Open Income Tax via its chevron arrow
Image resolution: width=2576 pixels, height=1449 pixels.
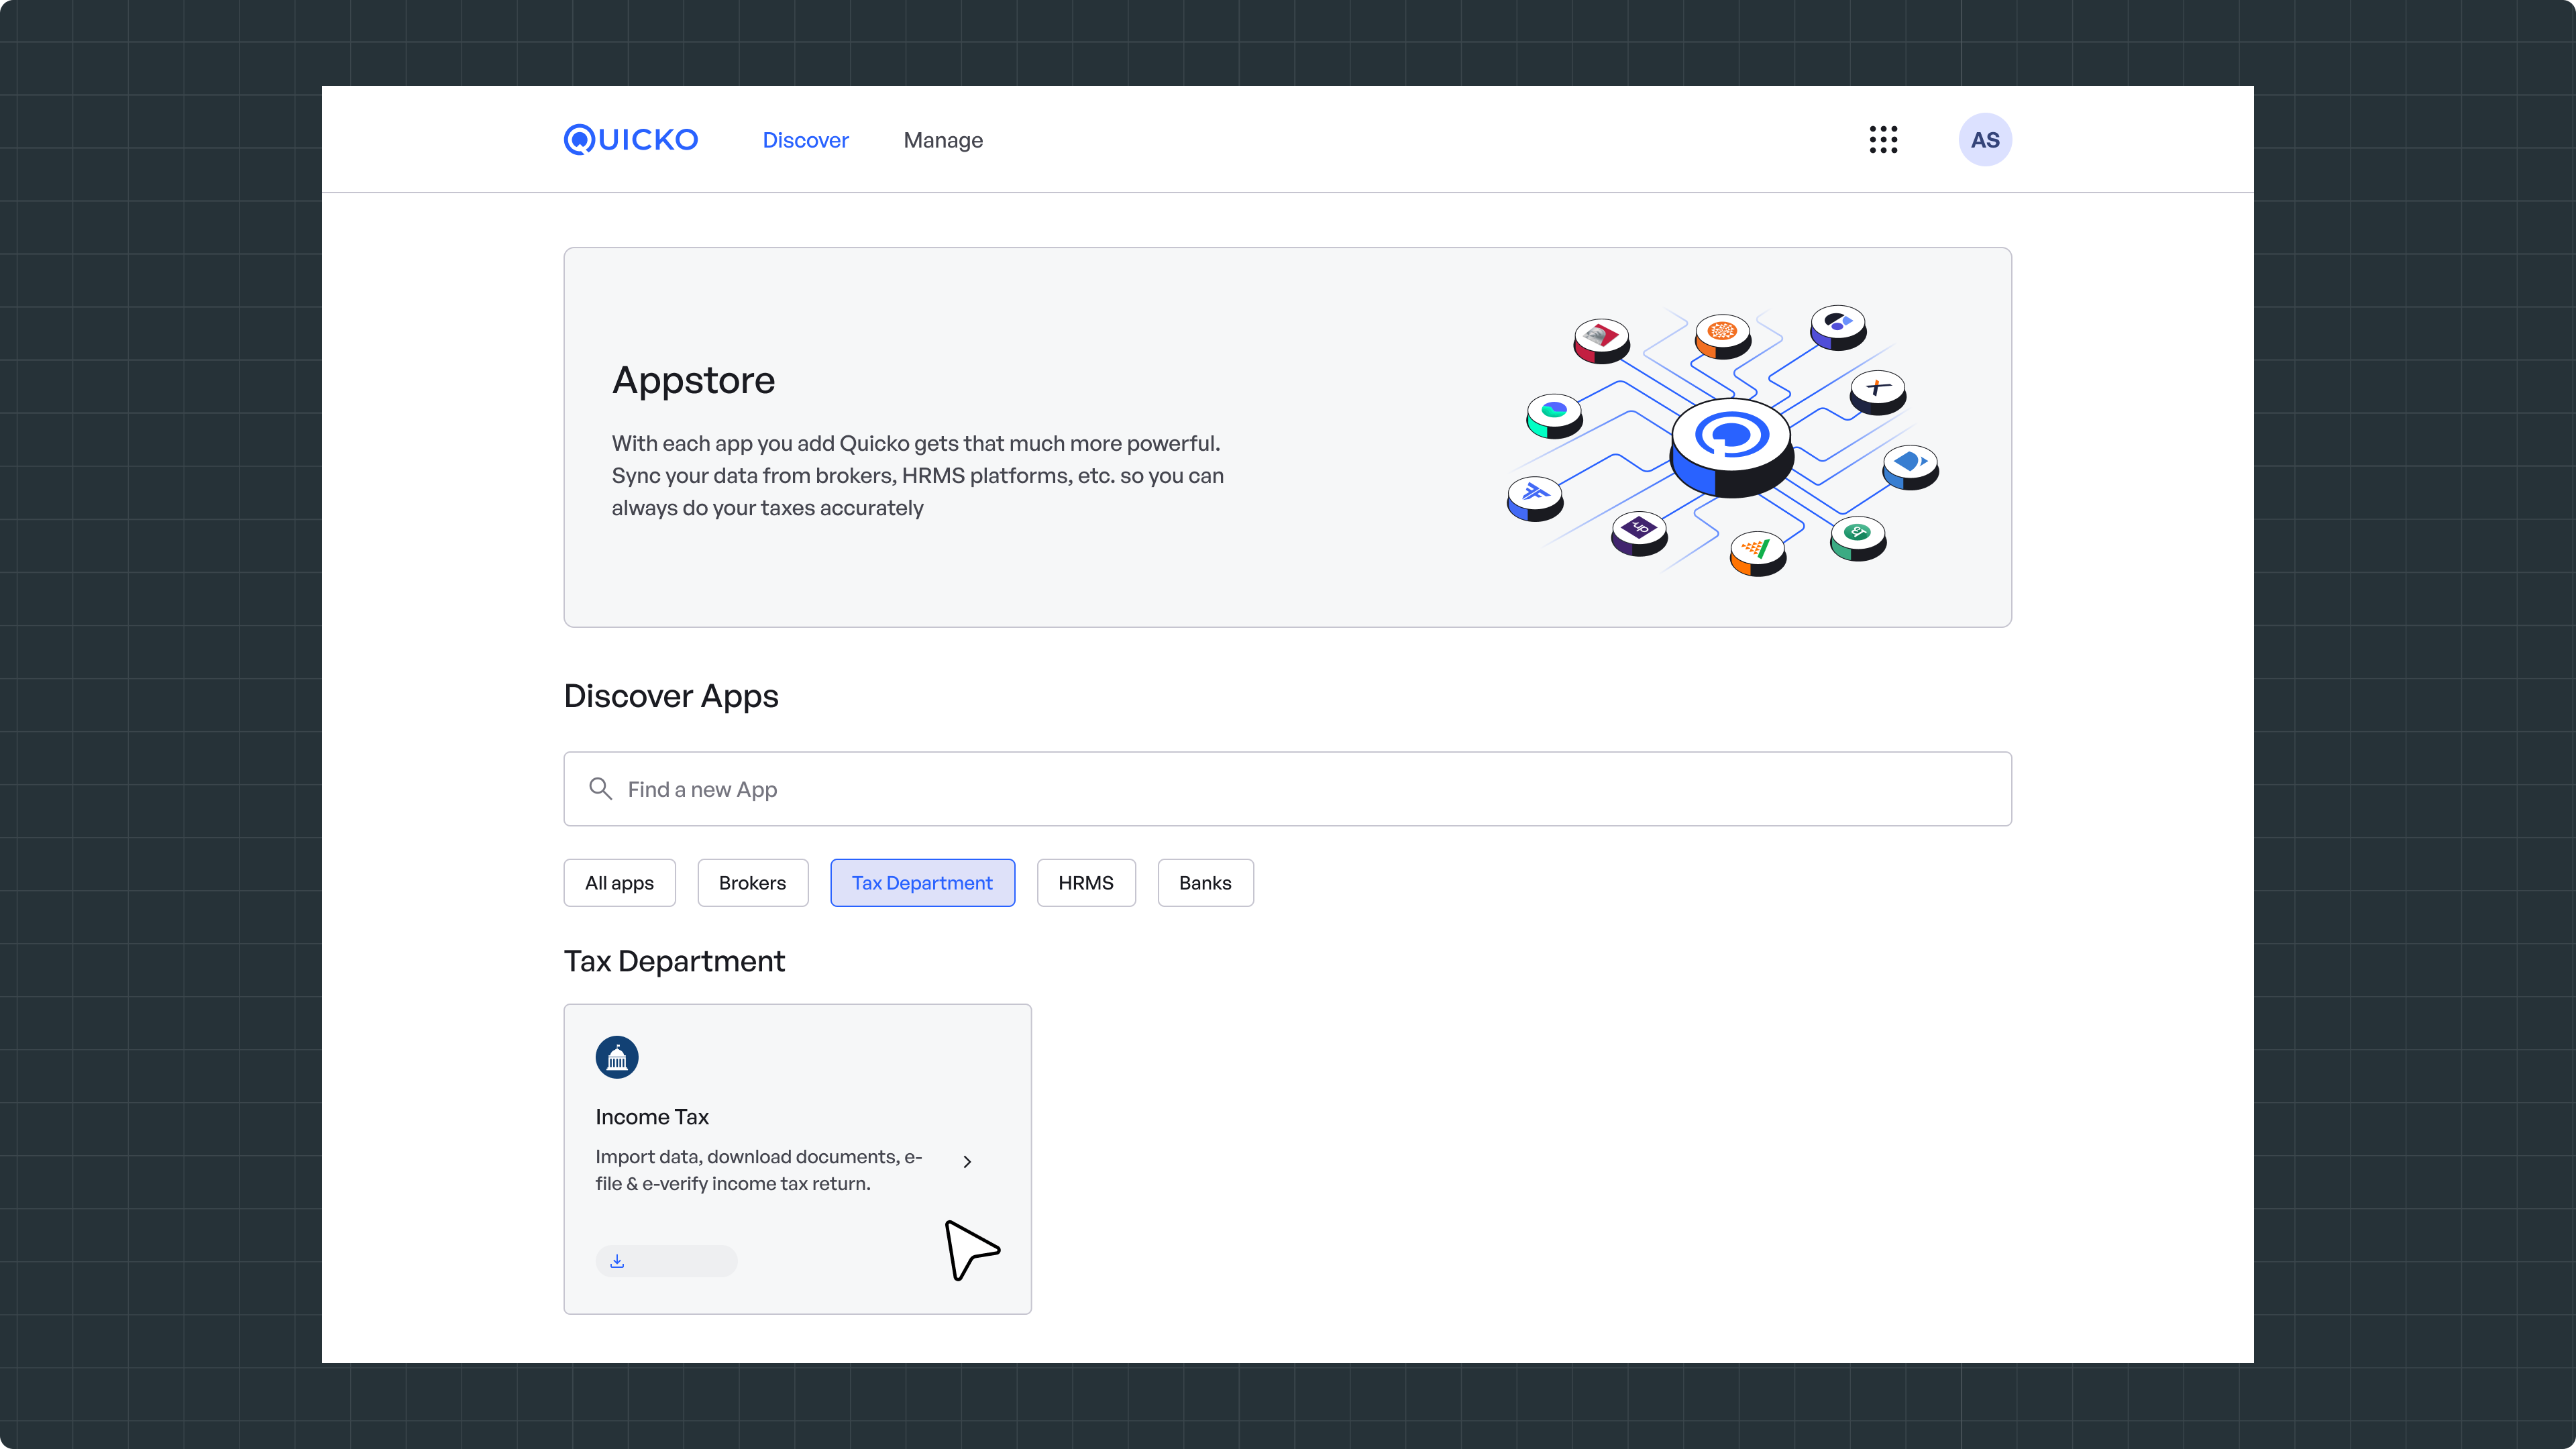[x=967, y=1162]
